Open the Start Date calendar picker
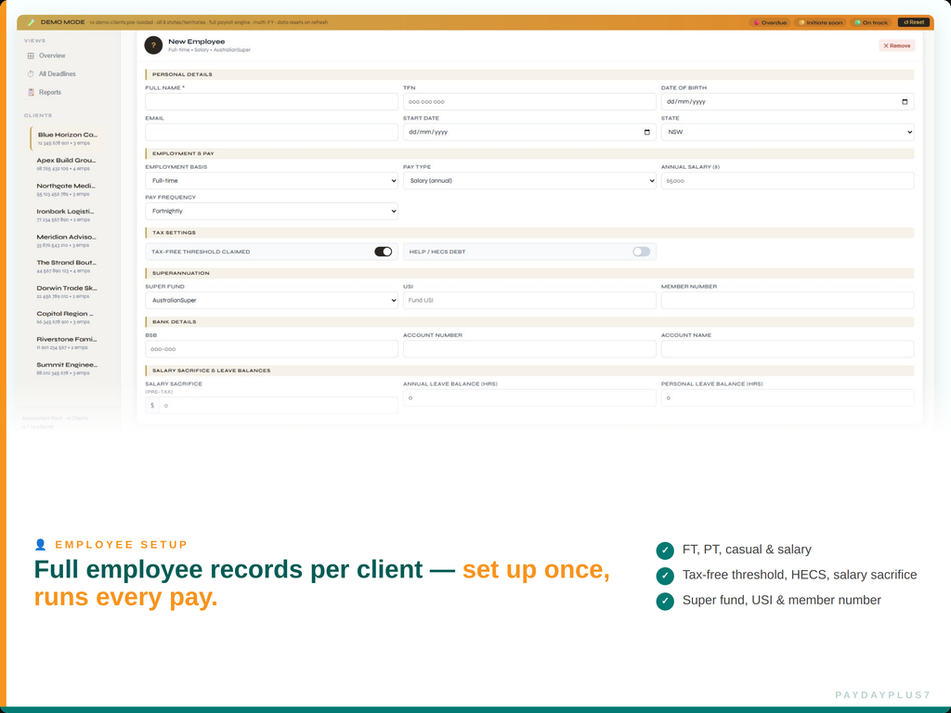Screen dimensions: 951x713 [x=647, y=132]
